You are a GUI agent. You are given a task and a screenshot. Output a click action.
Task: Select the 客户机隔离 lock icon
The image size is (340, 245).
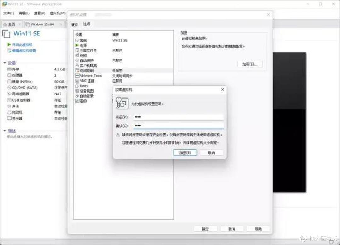coord(77,66)
